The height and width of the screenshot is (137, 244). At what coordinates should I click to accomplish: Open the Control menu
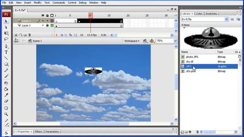tap(72, 3)
